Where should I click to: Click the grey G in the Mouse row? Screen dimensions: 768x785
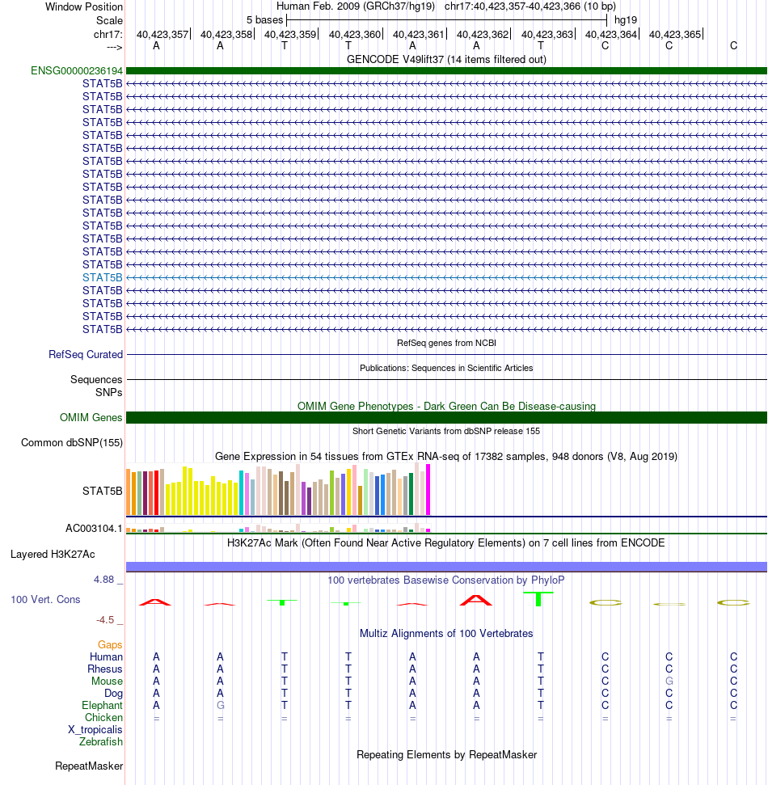(x=669, y=681)
